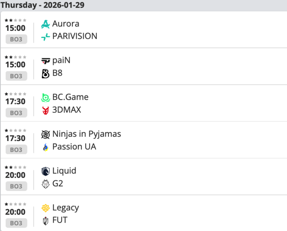Select the BO3 badge for paiN vs B8
Image resolution: width=287 pixels, height=231 pixels.
tap(16, 76)
